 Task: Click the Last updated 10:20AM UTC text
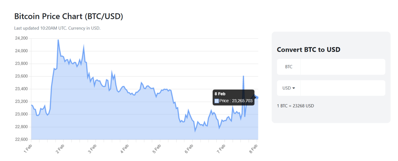(57, 28)
